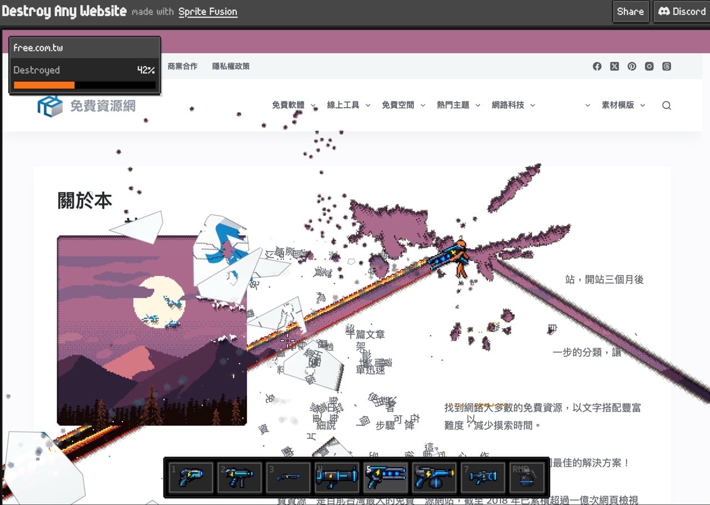Select weapon slot 7 ray gun
This screenshot has height=505, width=710.
pyautogui.click(x=483, y=477)
